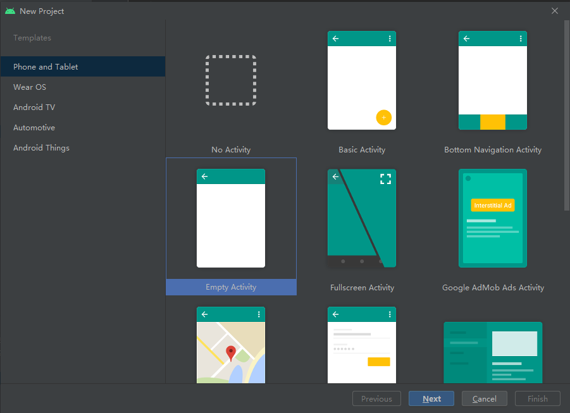Click the vertical scrollbar of the template list

[567, 115]
